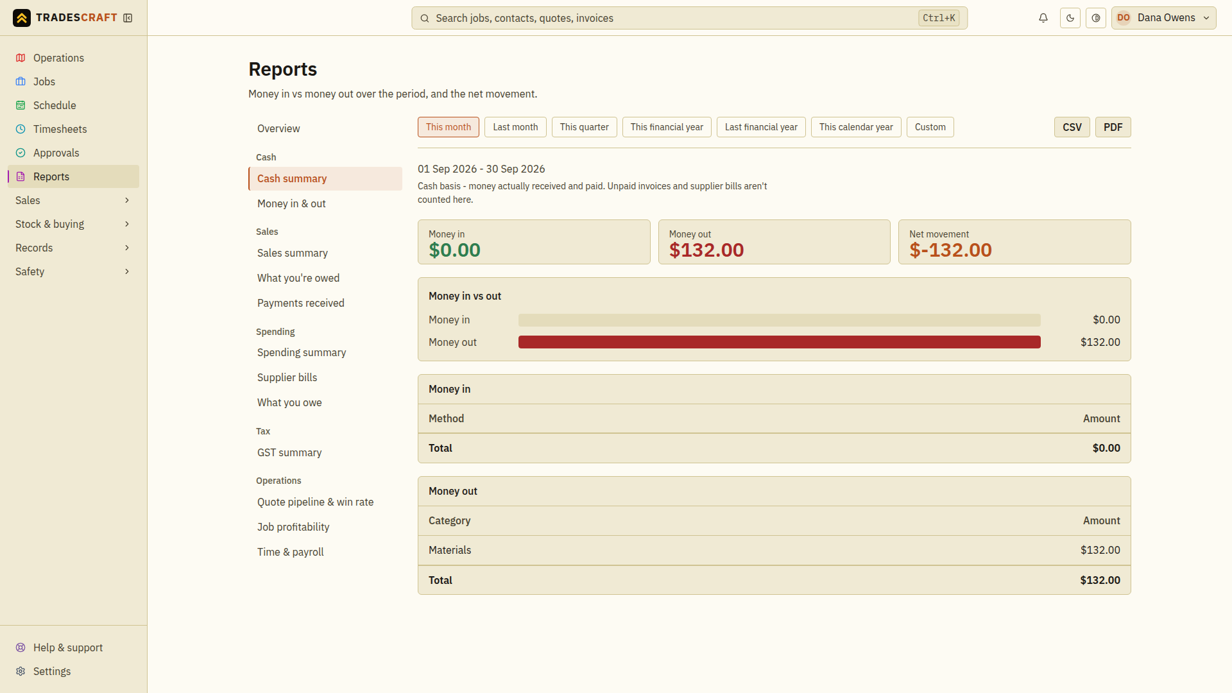
Task: Open What you're owed report
Action: click(x=325, y=278)
